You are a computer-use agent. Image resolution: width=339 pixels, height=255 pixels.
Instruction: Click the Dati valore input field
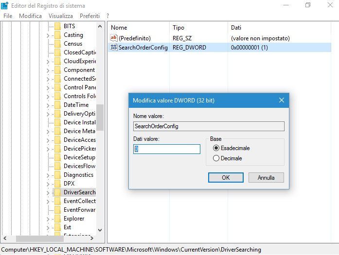[167, 149]
